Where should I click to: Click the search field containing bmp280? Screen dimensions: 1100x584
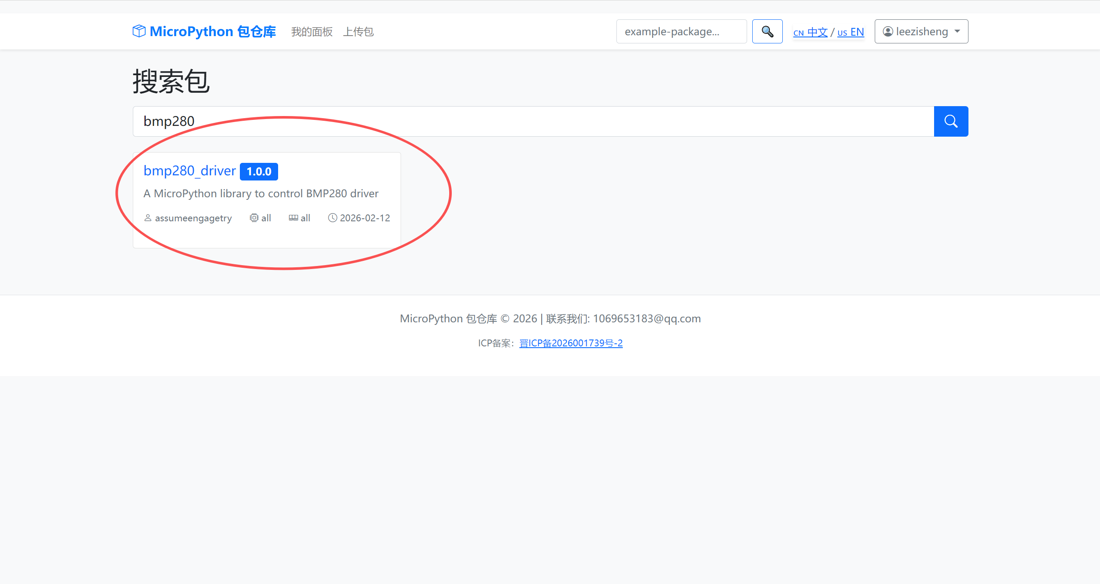pyautogui.click(x=533, y=121)
